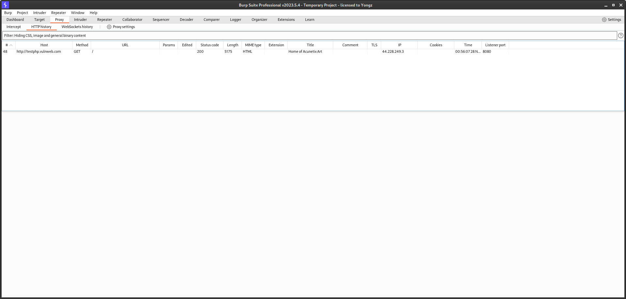Click the 8080 listener port cell
Viewport: 626px width, 299px height.
point(495,51)
